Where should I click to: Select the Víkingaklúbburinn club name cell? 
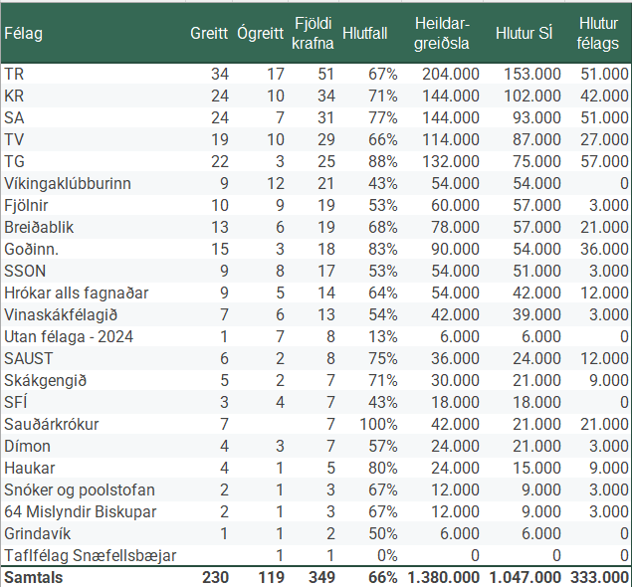[68, 183]
